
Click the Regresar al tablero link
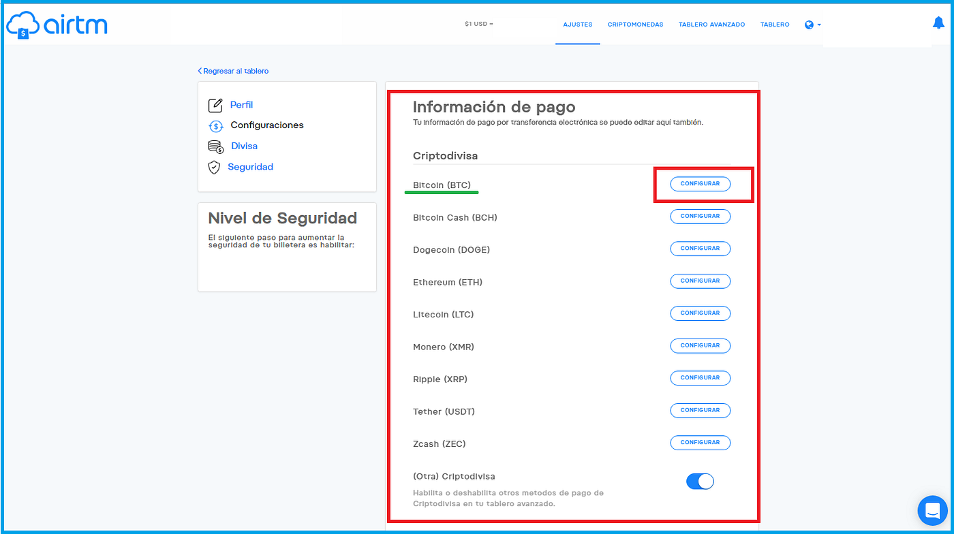click(234, 71)
